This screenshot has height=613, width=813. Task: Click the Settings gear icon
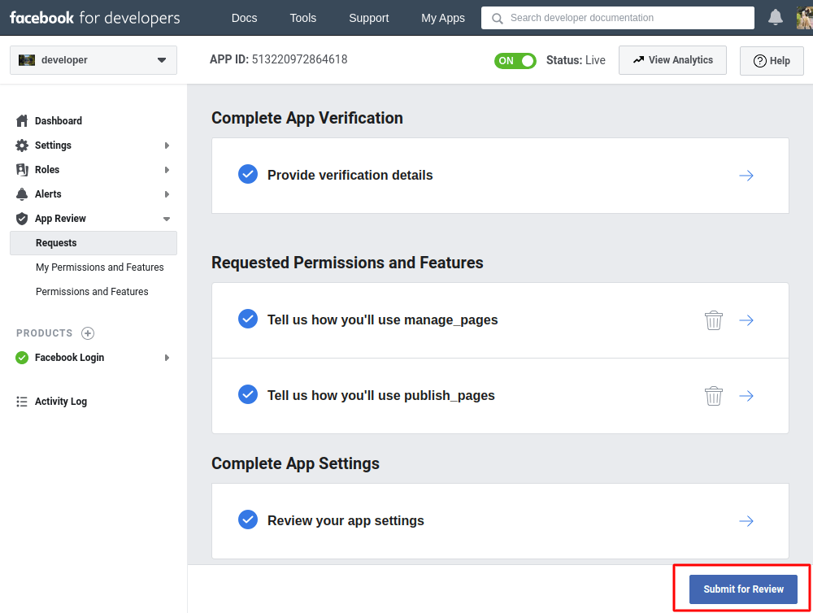22,146
